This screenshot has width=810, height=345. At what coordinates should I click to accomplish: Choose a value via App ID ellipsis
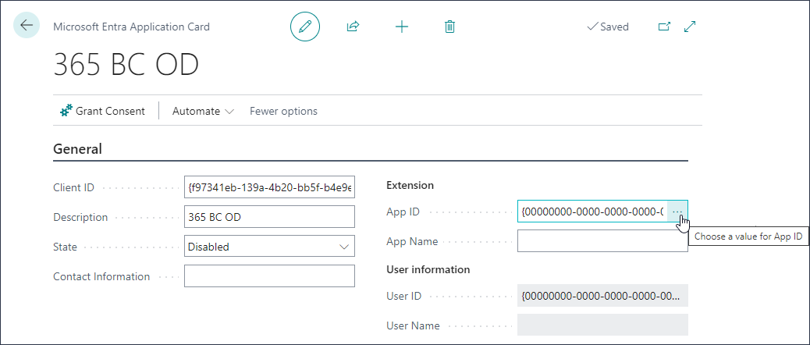[677, 212]
